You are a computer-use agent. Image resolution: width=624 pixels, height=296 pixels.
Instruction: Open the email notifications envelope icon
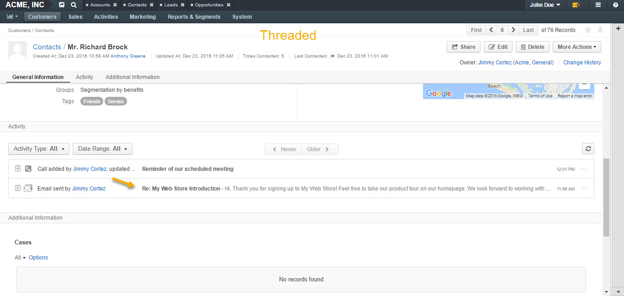point(576,5)
